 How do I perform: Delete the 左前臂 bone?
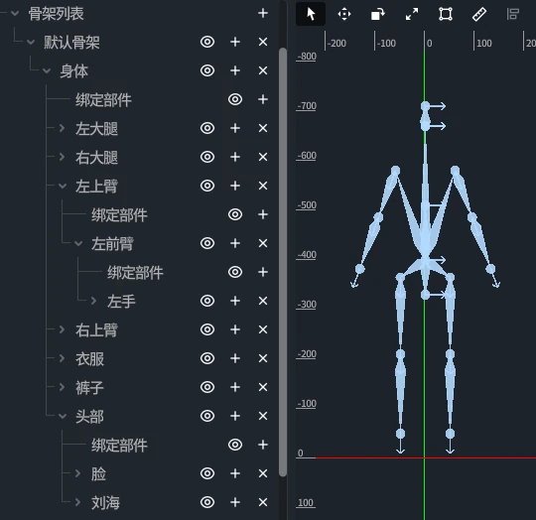pos(262,243)
